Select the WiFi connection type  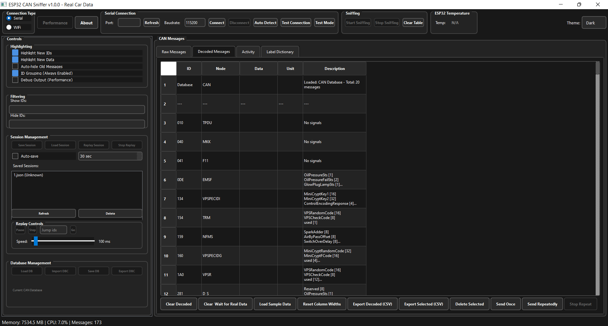point(9,27)
